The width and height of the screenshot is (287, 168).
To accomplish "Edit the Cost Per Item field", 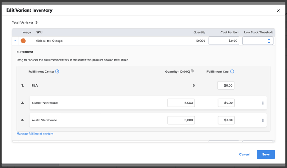I will pos(224,41).
